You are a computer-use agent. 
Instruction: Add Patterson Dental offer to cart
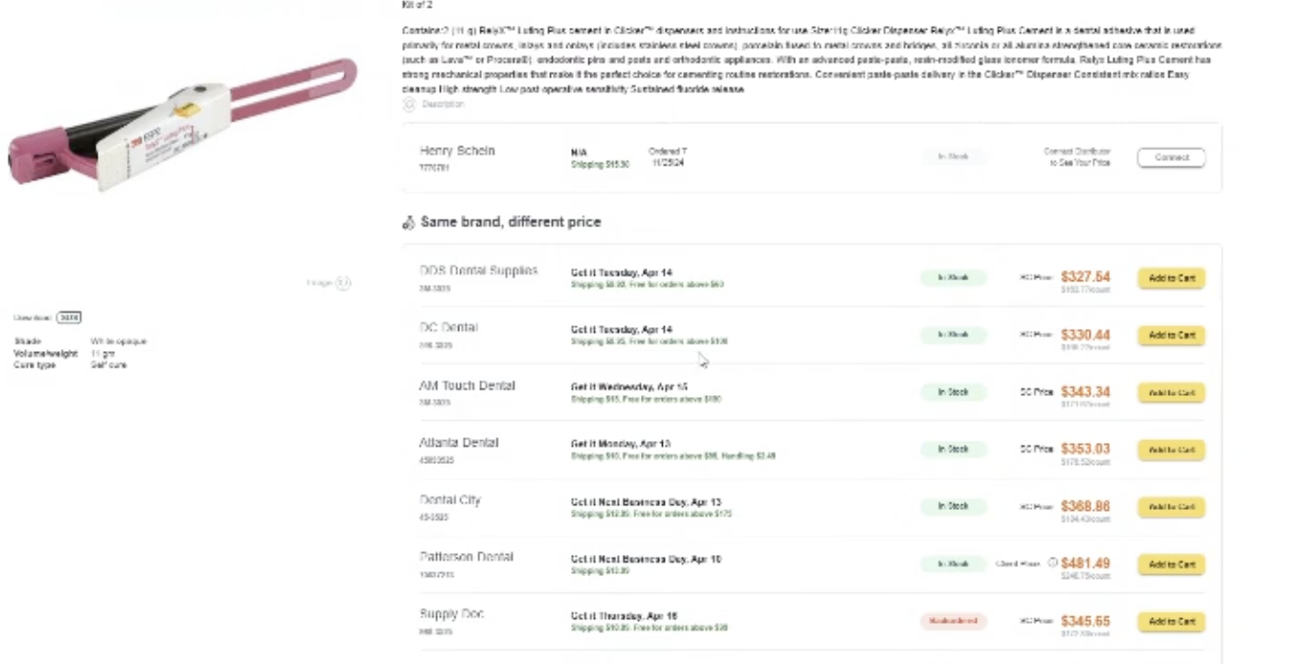[1171, 564]
